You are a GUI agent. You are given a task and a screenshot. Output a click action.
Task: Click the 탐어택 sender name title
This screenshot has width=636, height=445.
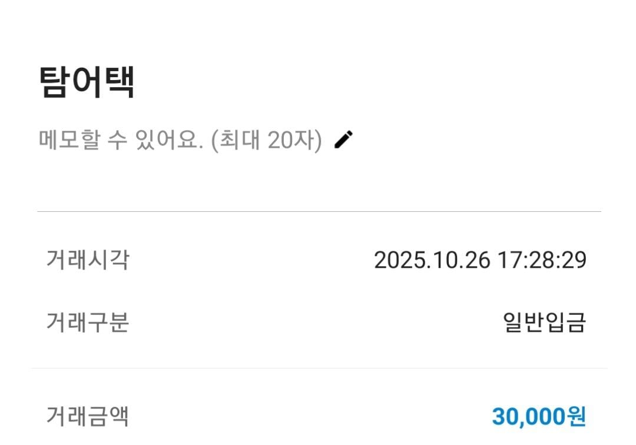87,82
